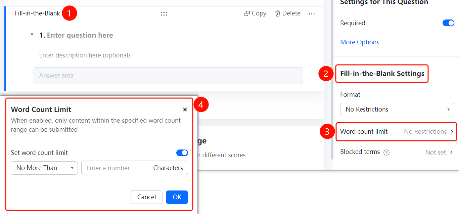This screenshot has width=459, height=214.
Task: Open the Format dropdown showing No Restrictions
Action: (x=397, y=110)
